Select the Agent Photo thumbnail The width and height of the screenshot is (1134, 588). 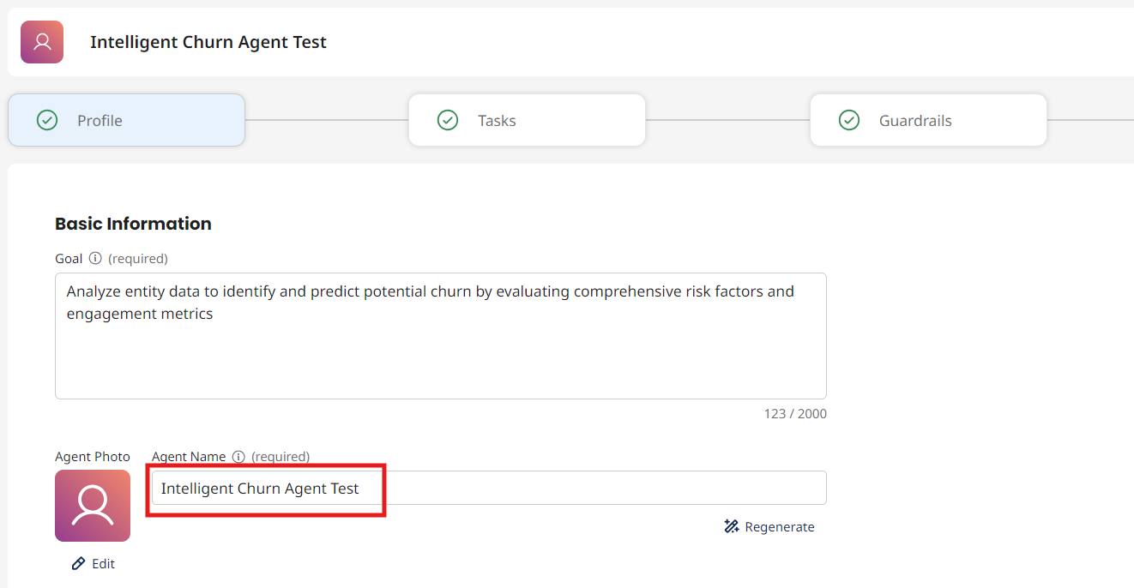tap(93, 506)
